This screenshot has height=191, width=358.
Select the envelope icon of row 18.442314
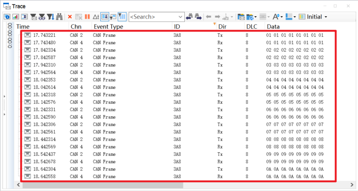[x=28, y=139]
